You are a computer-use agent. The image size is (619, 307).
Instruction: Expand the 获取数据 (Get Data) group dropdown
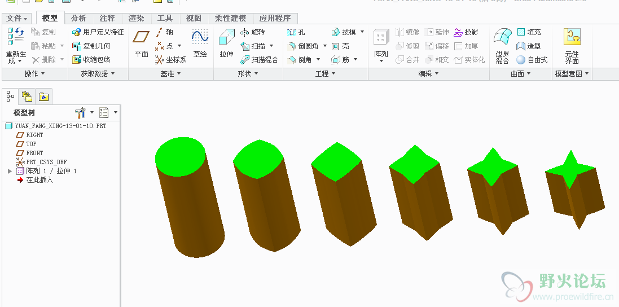pyautogui.click(x=98, y=74)
